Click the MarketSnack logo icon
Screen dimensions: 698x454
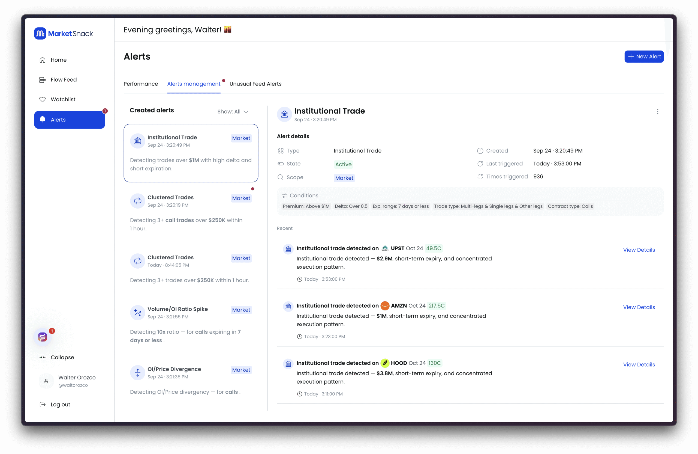pos(40,34)
